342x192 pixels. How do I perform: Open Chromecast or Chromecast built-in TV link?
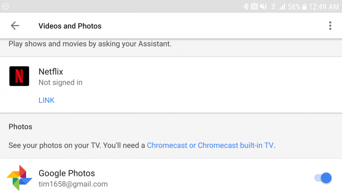(x=210, y=145)
